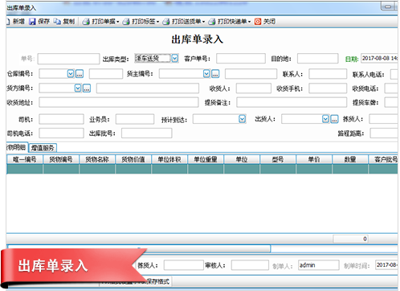Click the 制单人 field showing admin

[319, 265]
